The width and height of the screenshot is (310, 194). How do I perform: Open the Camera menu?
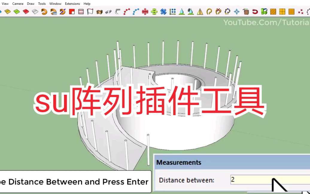[x=18, y=4]
